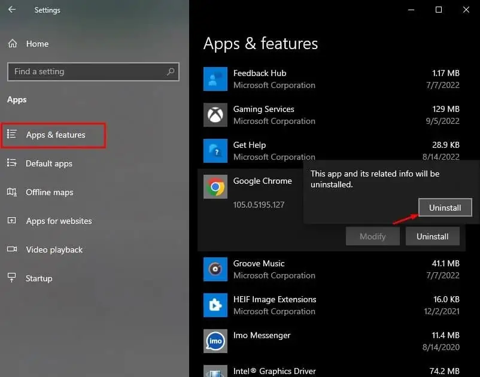Click the 16.0 KB size value

(446, 299)
